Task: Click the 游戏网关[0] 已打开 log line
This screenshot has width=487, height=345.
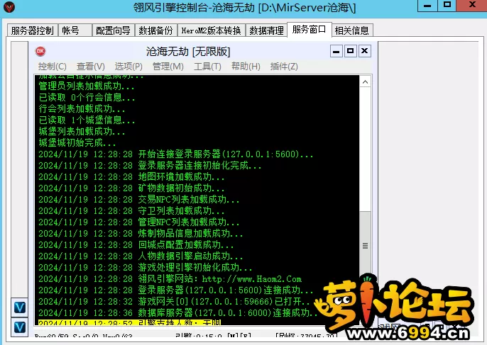Action: (174, 302)
